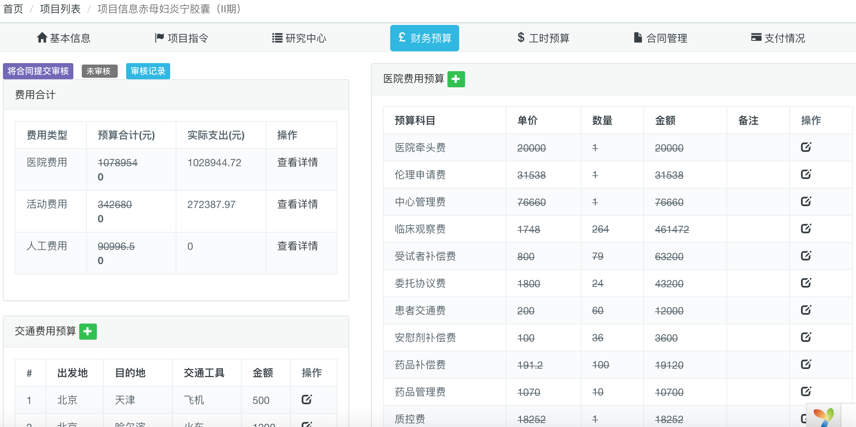Click the 费用类型 column header
The height and width of the screenshot is (427, 856).
[47, 135]
